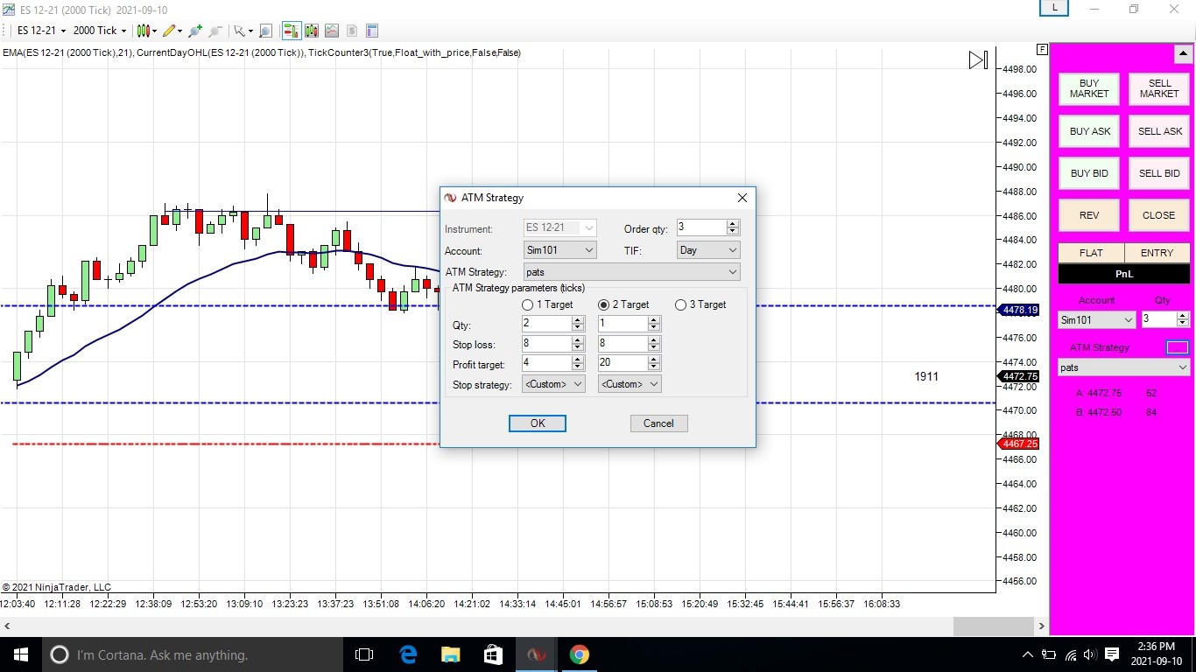Click the horizontal chart scrollbar thumb
Screen dimensions: 1196x672
(993, 626)
